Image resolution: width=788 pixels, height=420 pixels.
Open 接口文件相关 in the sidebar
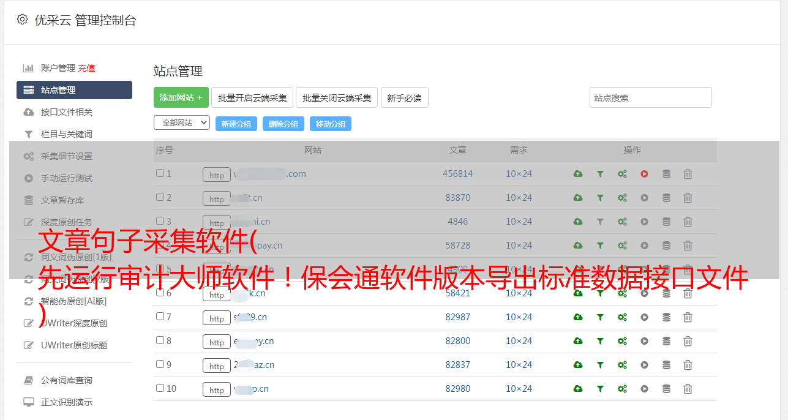pos(67,112)
